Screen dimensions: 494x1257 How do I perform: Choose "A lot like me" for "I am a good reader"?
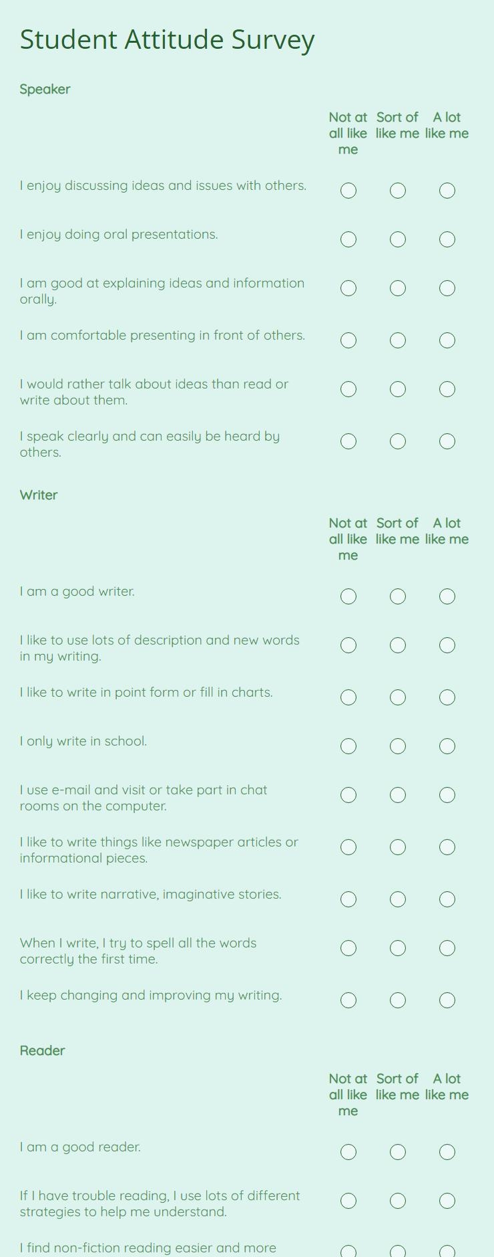447,1151
